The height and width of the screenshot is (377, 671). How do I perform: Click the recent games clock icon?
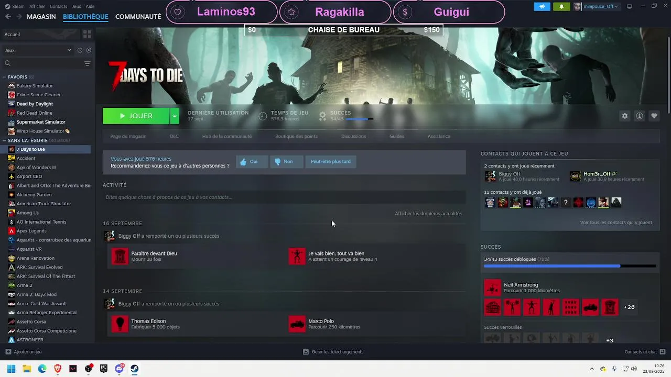(80, 50)
